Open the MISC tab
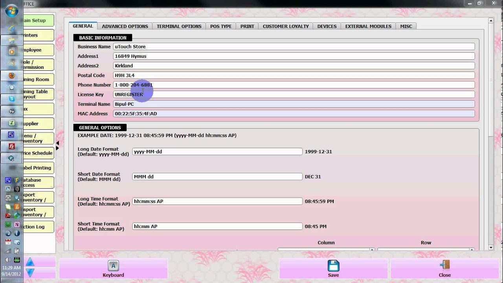Screen dimensions: 503x283 [406, 26]
